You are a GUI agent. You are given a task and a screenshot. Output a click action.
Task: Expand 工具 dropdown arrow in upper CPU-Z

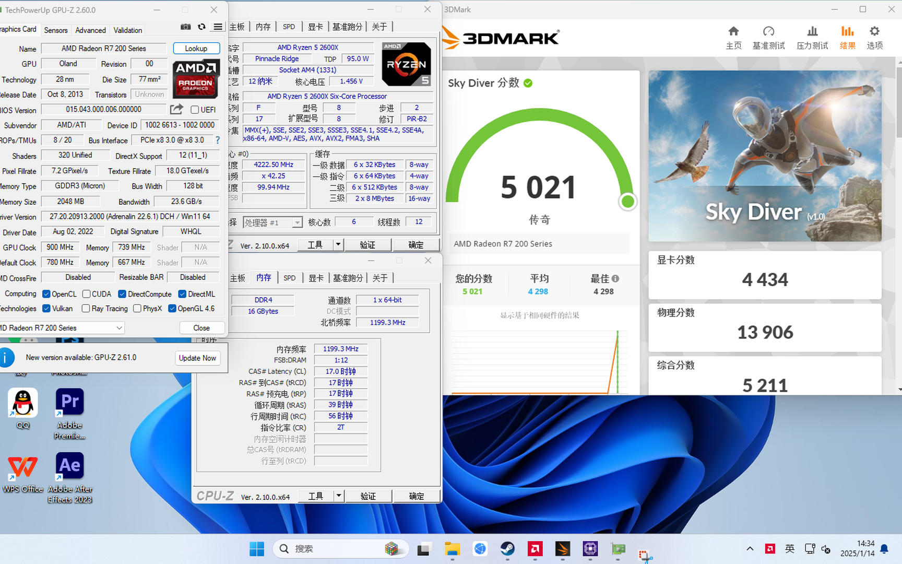[338, 244]
